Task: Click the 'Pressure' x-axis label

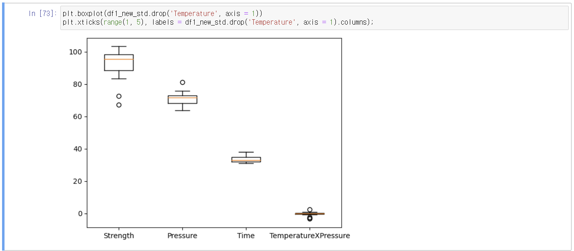Action: point(182,236)
